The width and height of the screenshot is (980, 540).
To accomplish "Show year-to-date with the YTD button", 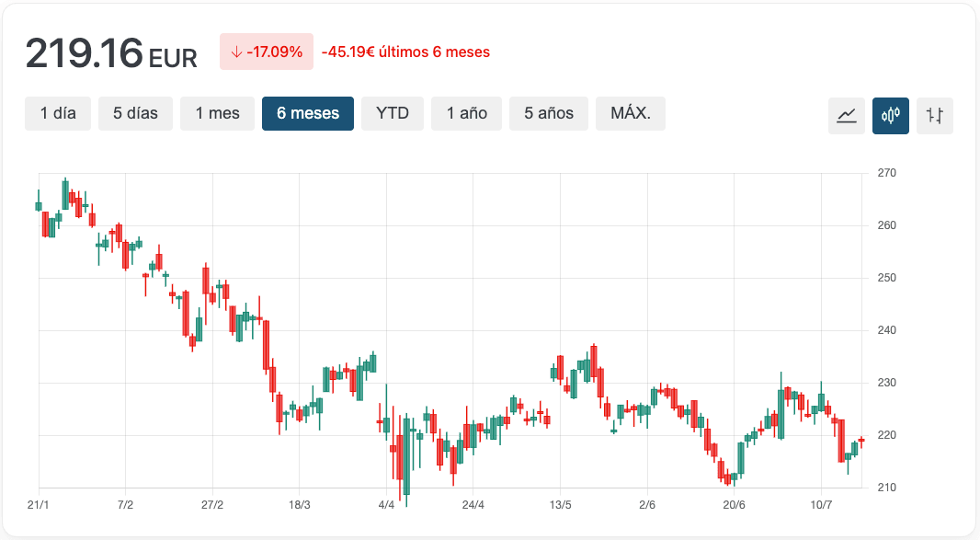I will pos(393,114).
